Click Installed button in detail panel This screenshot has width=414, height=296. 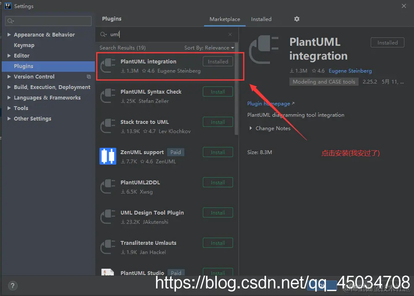pyautogui.click(x=387, y=42)
